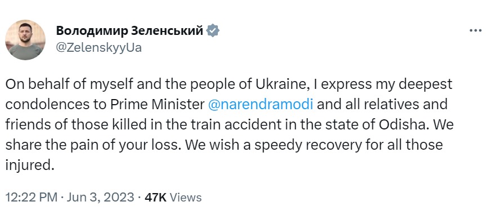Click the phrase train accident
Viewport: 492px width, 215px height.
[239, 124]
